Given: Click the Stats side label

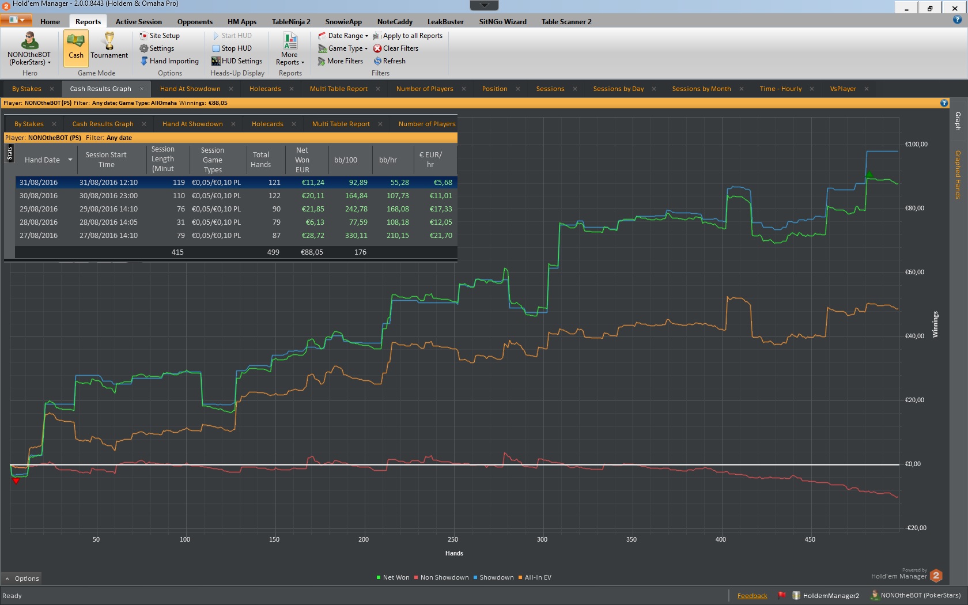Looking at the screenshot, I should tap(10, 153).
